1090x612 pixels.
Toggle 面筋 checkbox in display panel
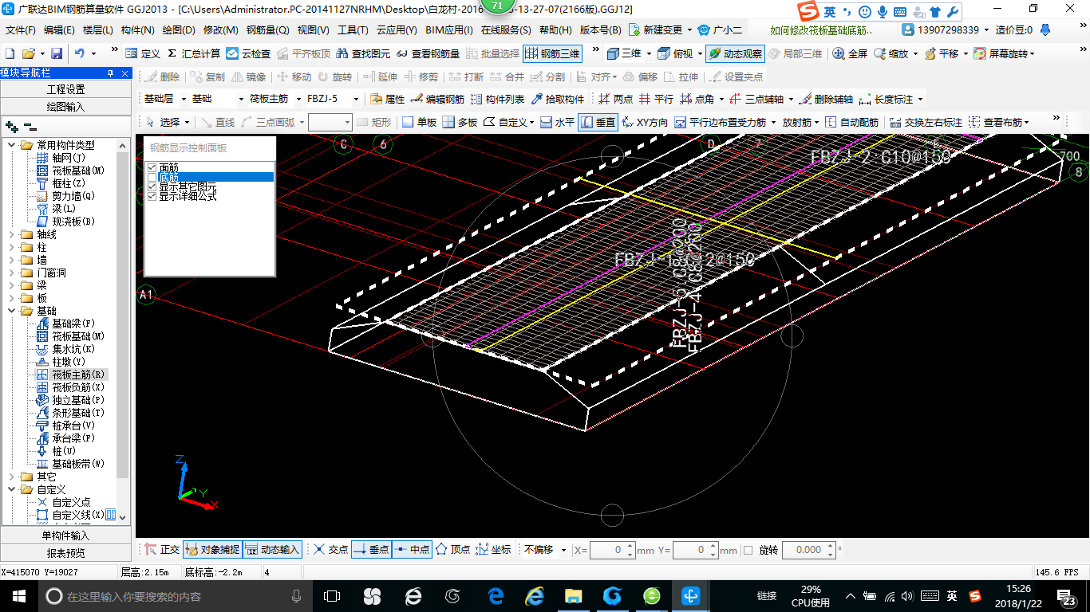tap(152, 167)
